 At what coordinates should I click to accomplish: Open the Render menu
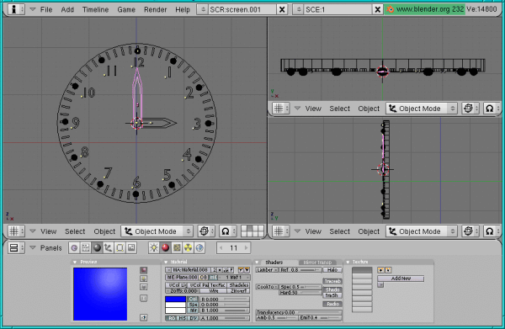point(155,9)
